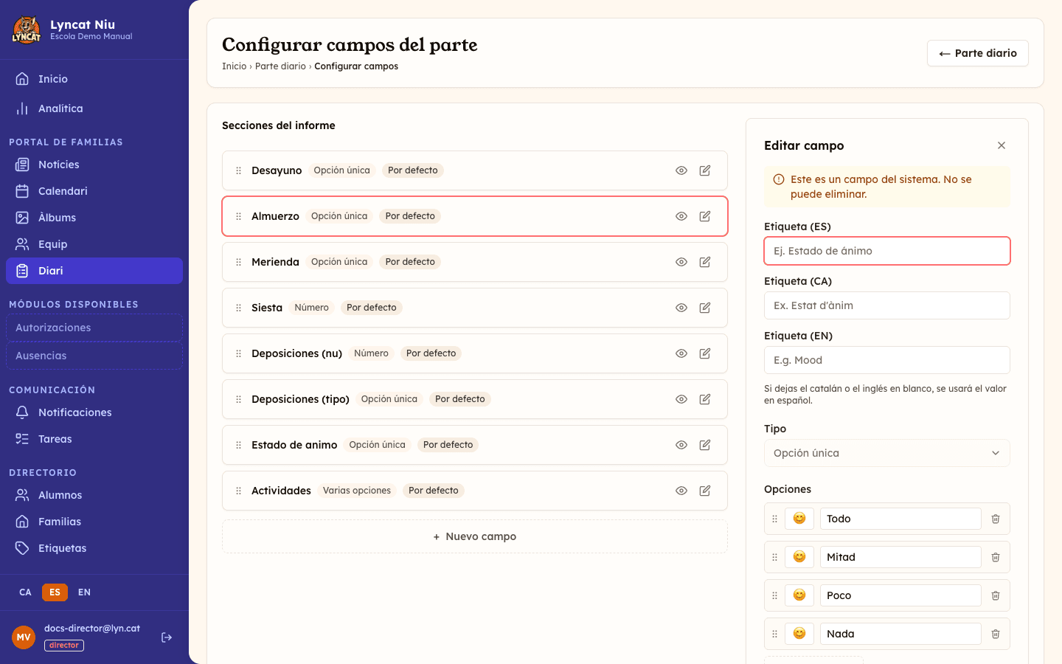The image size is (1062, 664).
Task: Go to Inicio in sidebar
Action: point(94,79)
